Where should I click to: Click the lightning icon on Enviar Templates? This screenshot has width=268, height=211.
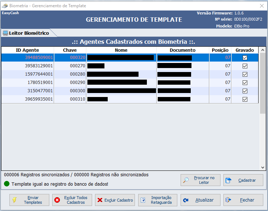pos(15,200)
